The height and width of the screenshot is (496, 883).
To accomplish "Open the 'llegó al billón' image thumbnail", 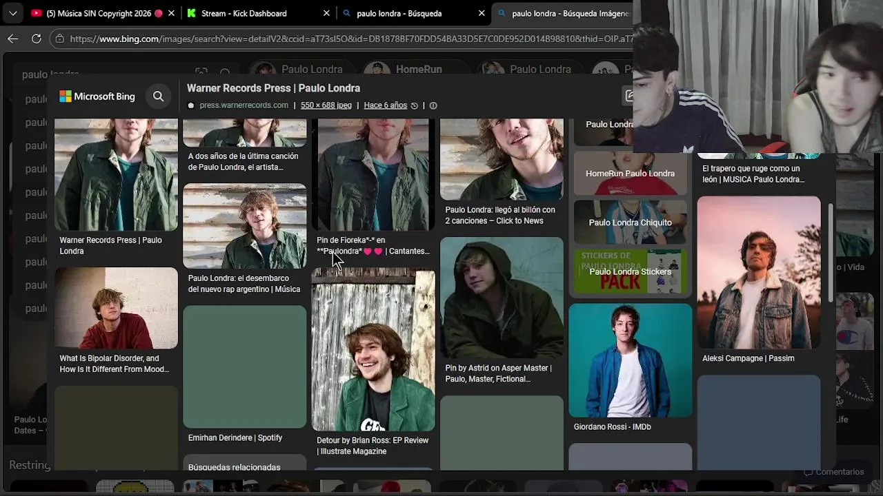I will pos(502,159).
